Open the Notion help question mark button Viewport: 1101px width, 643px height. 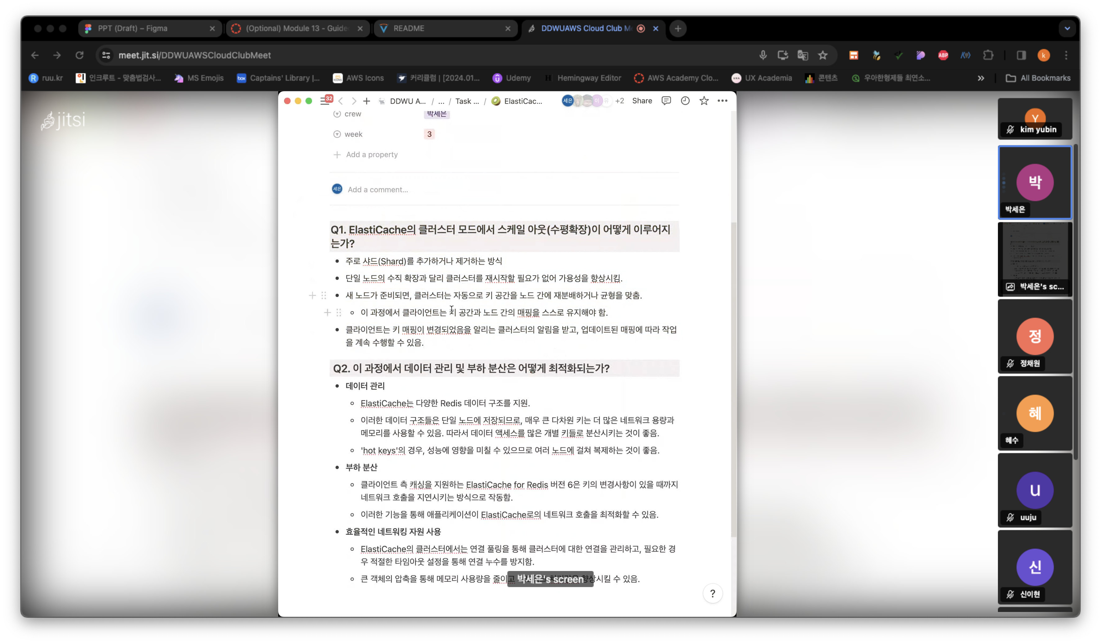[712, 594]
